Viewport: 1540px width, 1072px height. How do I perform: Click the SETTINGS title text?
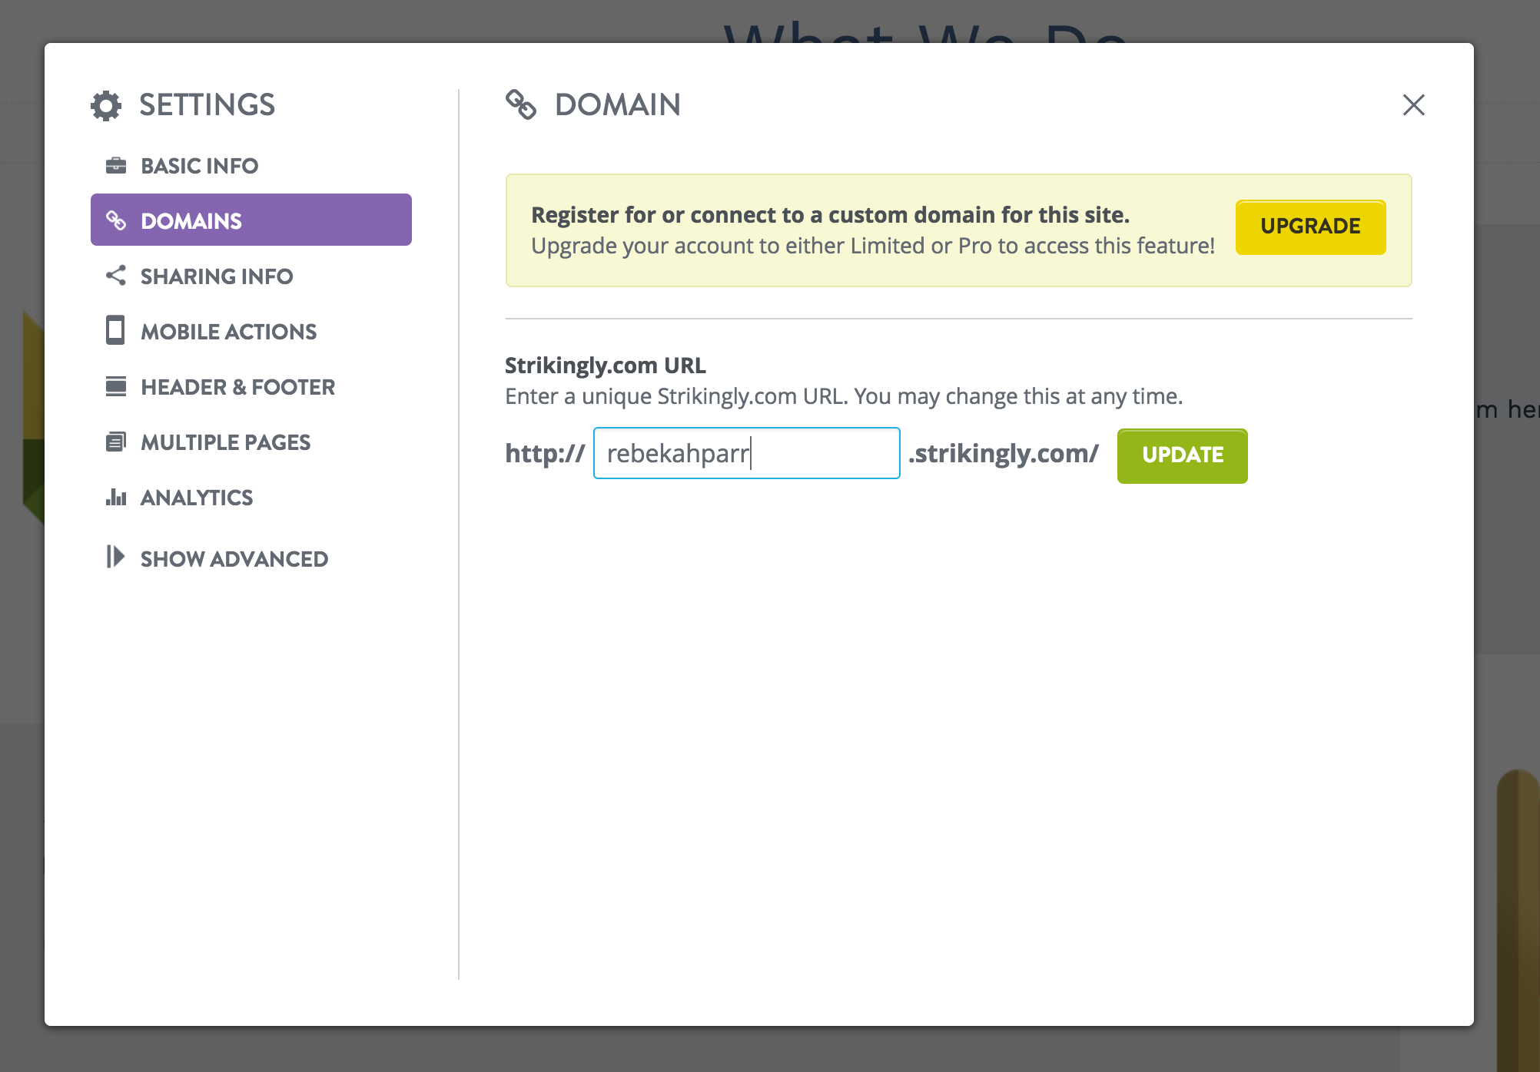tap(207, 105)
